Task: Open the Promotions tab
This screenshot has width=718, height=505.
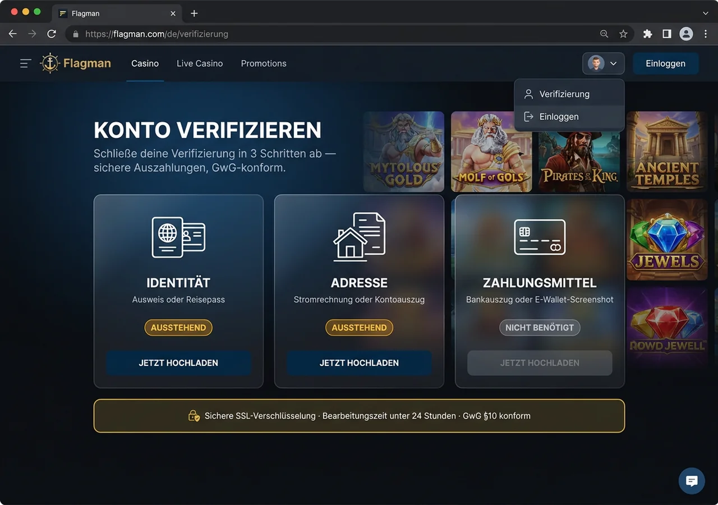Action: point(264,63)
